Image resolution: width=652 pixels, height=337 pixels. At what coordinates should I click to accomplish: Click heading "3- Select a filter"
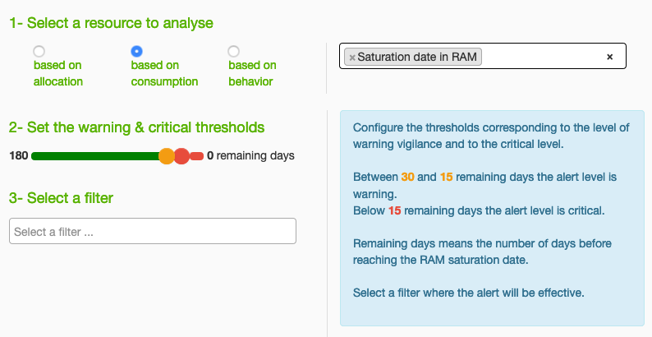(x=61, y=197)
